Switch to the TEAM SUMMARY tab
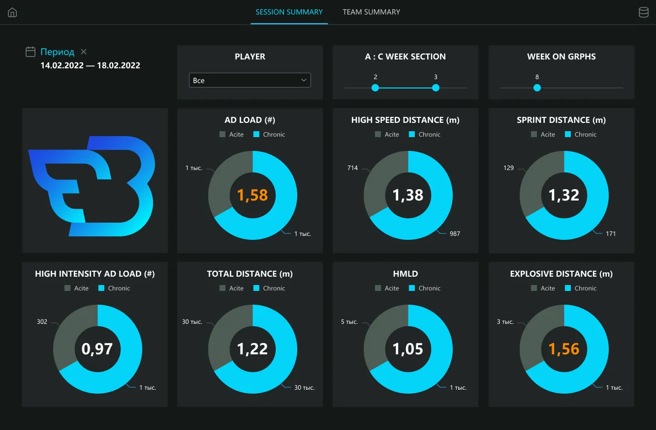This screenshot has height=430, width=656. [371, 12]
